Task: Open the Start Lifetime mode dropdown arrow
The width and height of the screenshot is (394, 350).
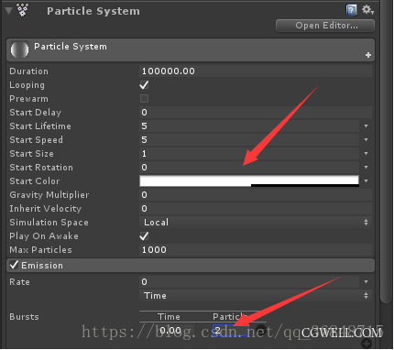Action: pyautogui.click(x=366, y=126)
